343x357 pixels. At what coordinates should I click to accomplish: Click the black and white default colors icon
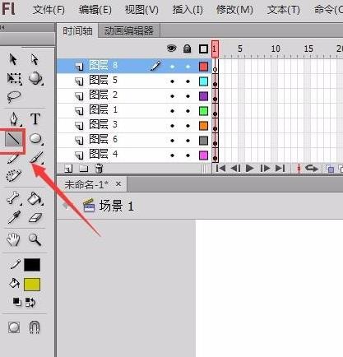17,302
